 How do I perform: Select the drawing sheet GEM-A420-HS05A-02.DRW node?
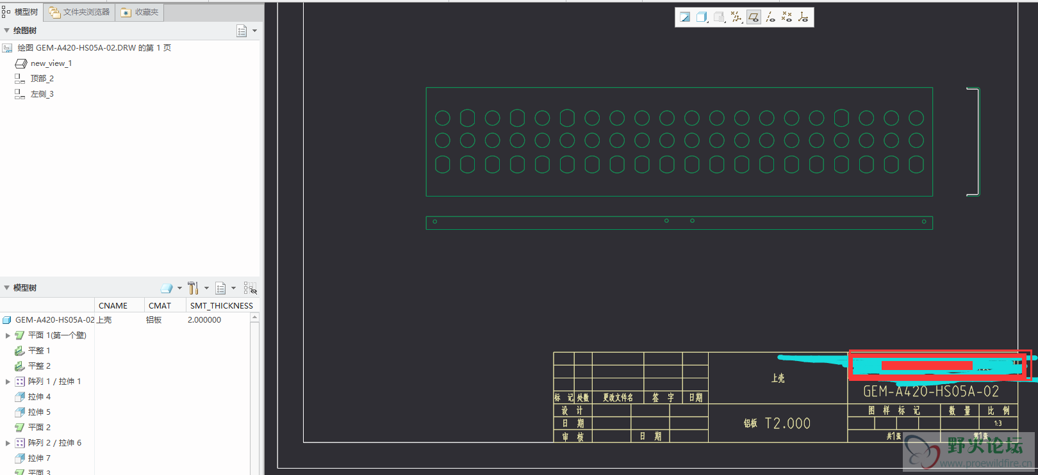[x=87, y=48]
